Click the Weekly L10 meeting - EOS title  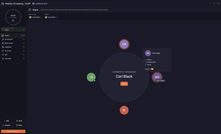click(18, 4)
